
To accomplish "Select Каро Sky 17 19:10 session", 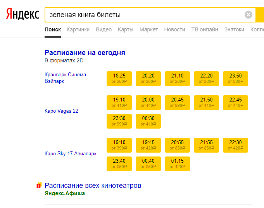I will click(119, 145).
